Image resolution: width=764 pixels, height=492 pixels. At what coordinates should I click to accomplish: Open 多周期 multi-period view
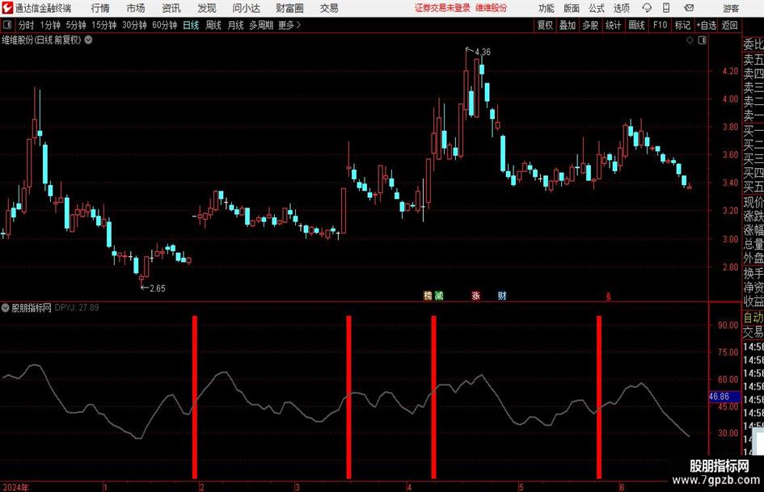pyautogui.click(x=261, y=25)
